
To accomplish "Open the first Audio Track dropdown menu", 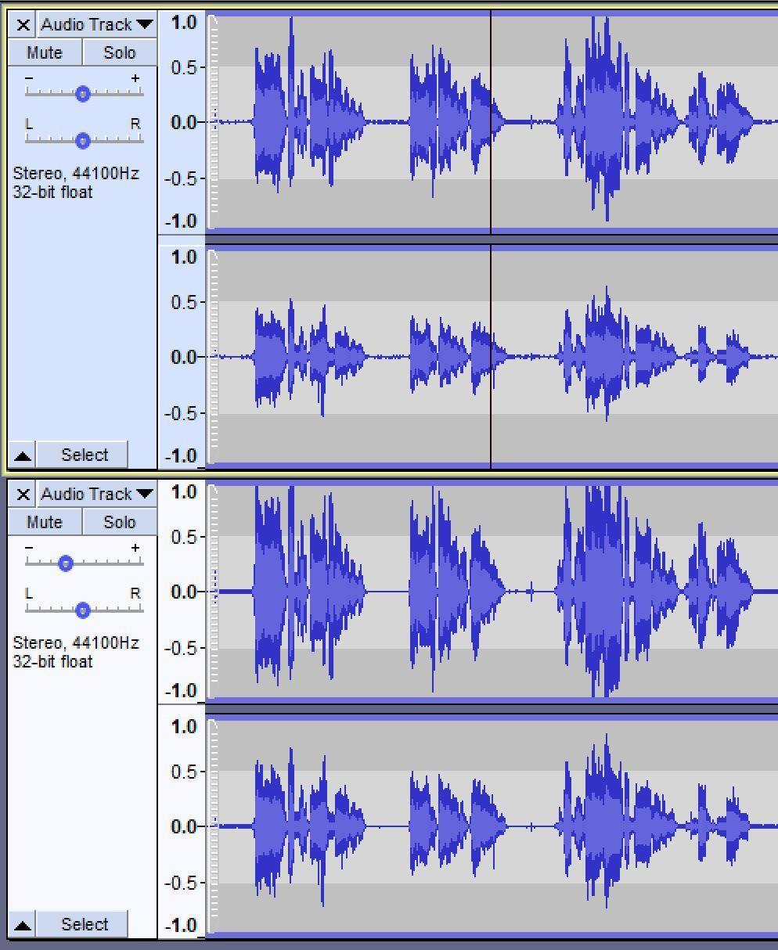I will click(96, 25).
